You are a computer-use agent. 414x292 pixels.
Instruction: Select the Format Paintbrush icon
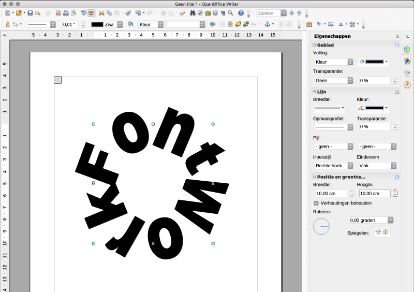(128, 13)
